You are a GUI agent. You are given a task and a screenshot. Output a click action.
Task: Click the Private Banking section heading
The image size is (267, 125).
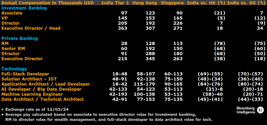tap(20, 38)
